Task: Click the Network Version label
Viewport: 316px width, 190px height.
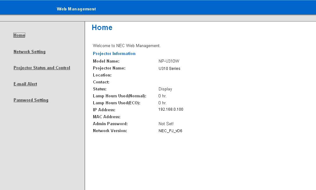Action: (110, 131)
